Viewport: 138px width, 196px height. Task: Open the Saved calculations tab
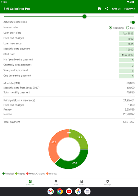coord(82,183)
